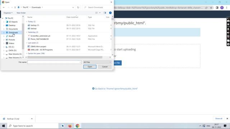Select Documents in the navigation tree
Image resolution: width=230 pixels, height=129 pixels.
[13, 29]
